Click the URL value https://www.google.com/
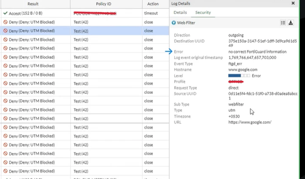The width and height of the screenshot is (305, 179). [250, 122]
